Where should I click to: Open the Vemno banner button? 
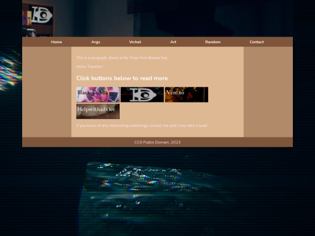point(187,94)
